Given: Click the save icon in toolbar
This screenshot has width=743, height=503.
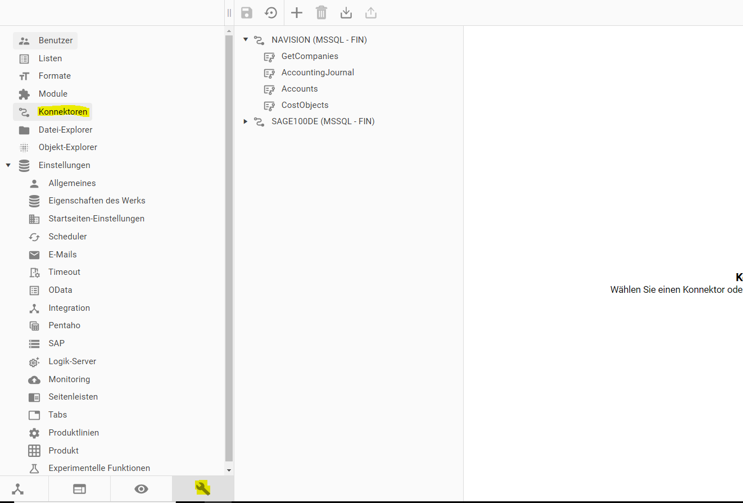Looking at the screenshot, I should [247, 13].
